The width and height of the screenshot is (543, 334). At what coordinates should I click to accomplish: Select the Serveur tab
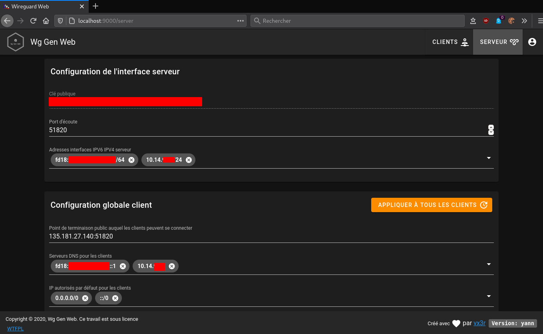pos(498,42)
